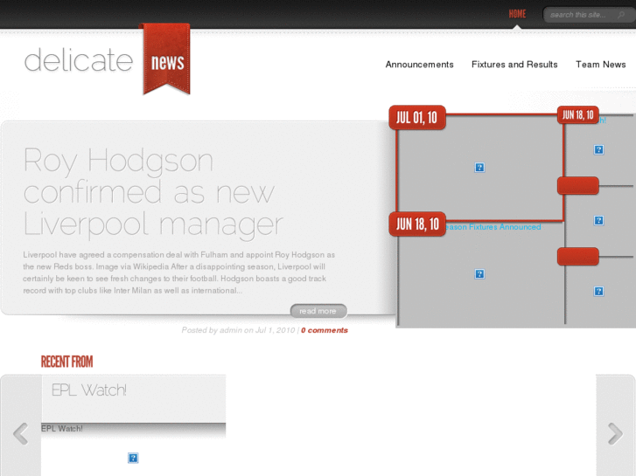Click broken image below JUL 01 tab

(x=479, y=168)
